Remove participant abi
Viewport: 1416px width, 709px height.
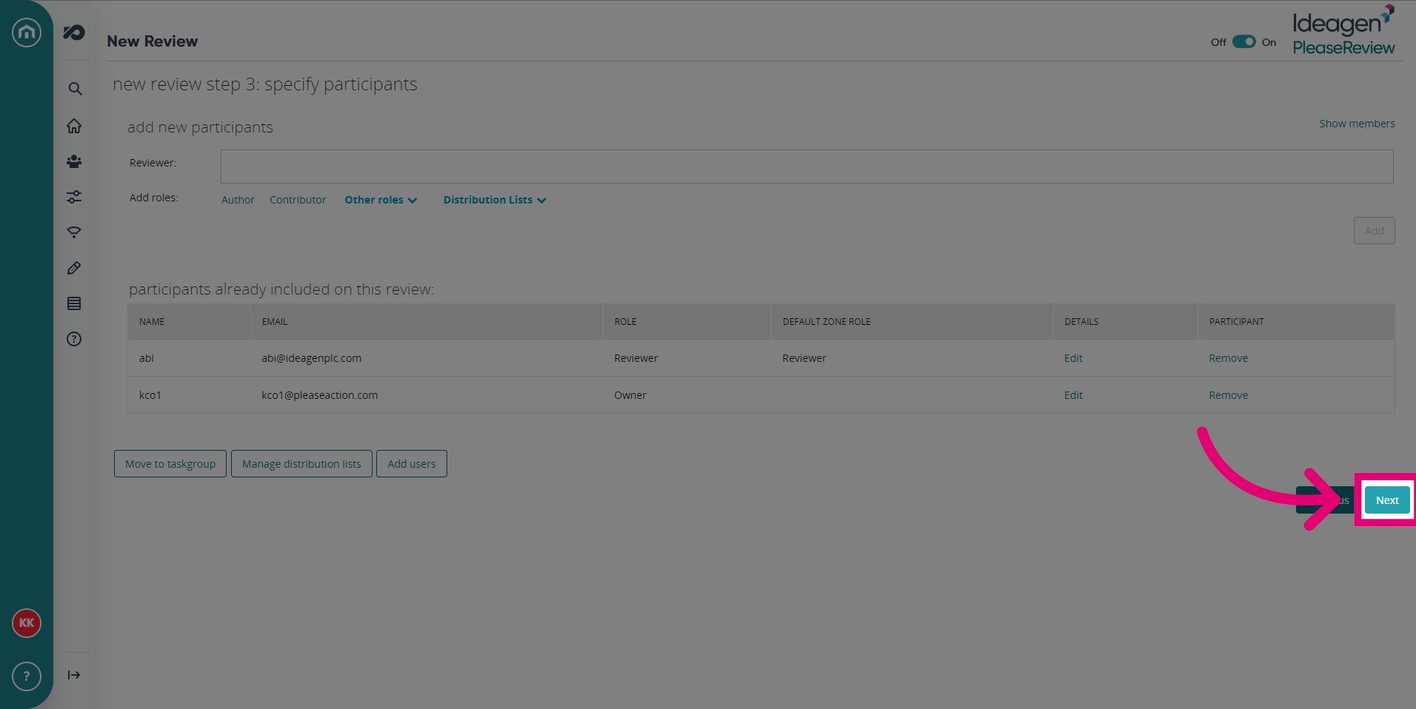(1228, 358)
